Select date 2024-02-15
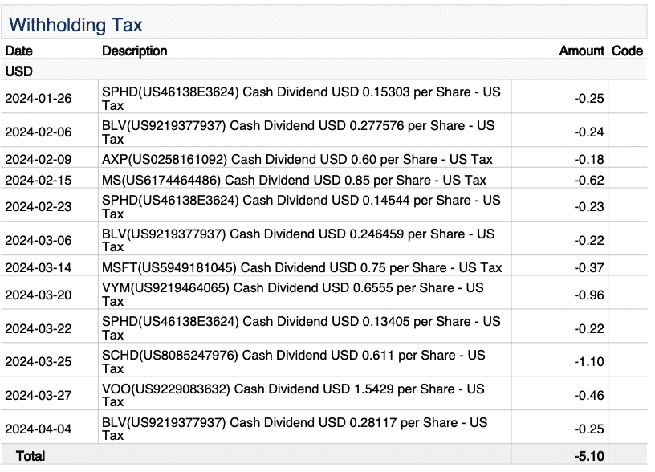This screenshot has width=655, height=472. (x=39, y=180)
